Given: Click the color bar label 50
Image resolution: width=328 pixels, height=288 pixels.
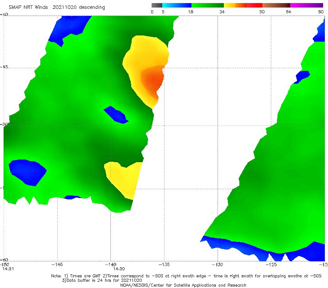Looking at the screenshot, I should coord(262,12).
